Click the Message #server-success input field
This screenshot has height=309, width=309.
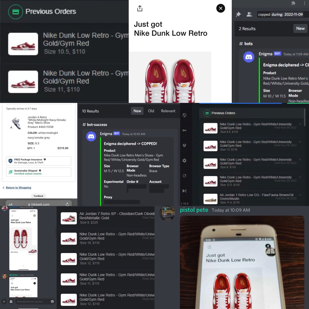tap(35, 301)
